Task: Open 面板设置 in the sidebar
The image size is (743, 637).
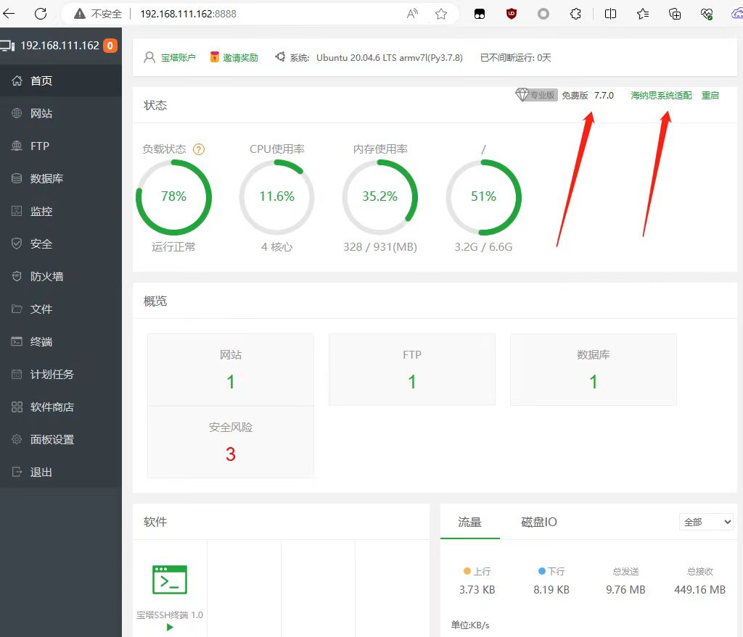Action: [x=52, y=440]
